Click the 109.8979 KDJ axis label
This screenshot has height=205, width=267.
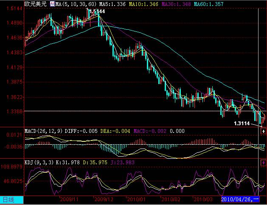[x=12, y=167]
